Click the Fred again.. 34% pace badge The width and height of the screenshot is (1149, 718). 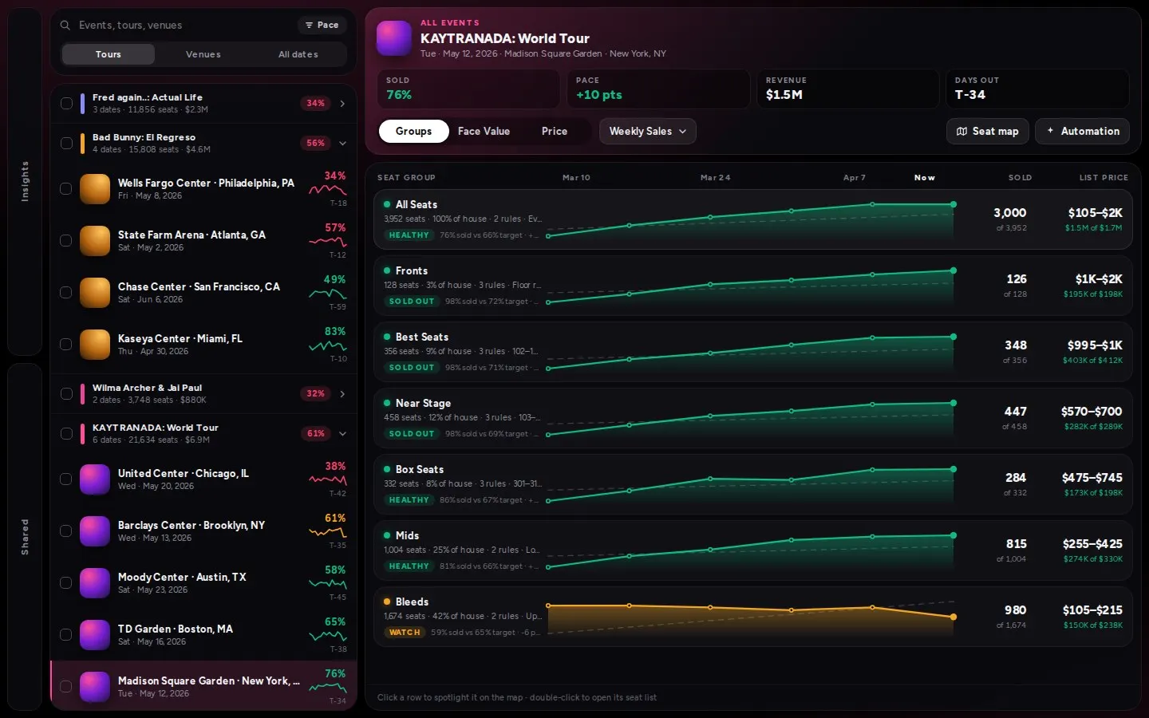316,103
